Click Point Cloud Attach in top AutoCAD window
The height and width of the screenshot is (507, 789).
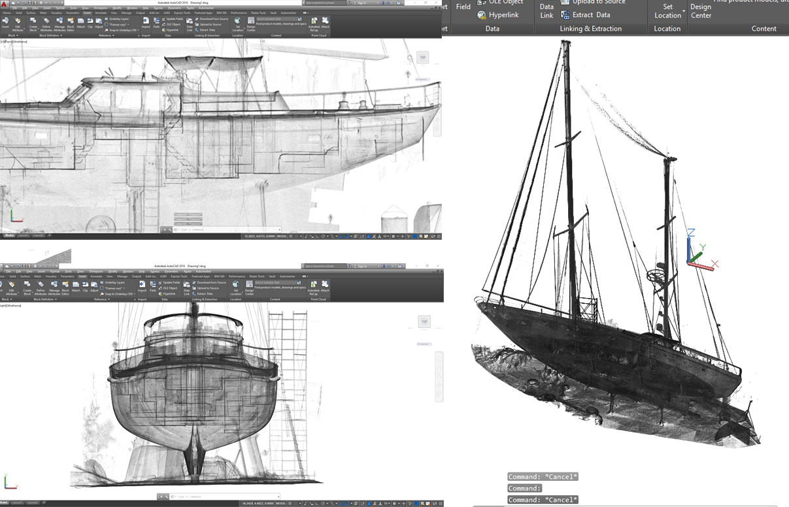click(x=326, y=22)
